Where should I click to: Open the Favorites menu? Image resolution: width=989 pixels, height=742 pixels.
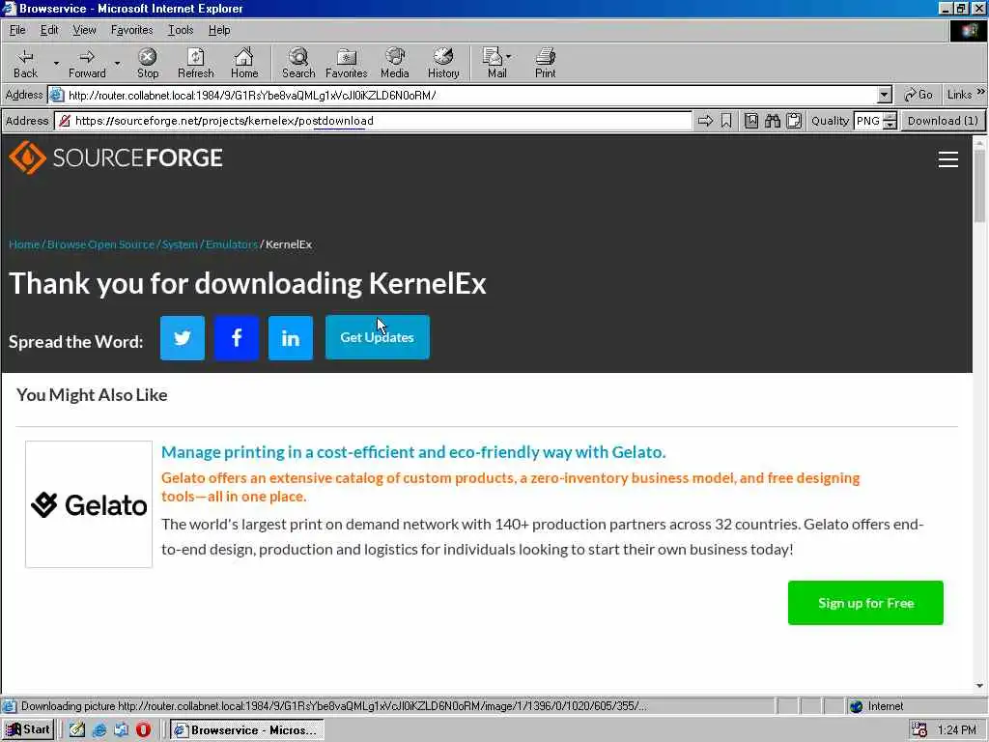[x=131, y=30]
